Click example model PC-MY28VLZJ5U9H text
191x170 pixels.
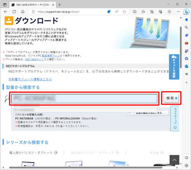[x=68, y=118]
